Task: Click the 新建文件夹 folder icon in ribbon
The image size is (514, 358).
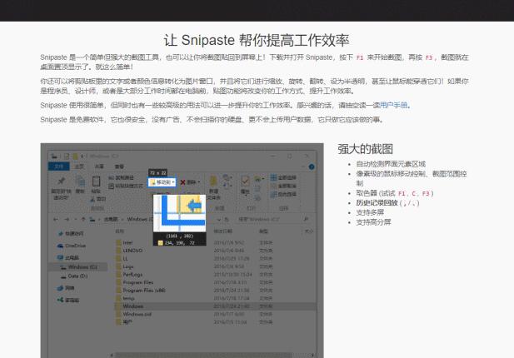Action: [x=213, y=181]
